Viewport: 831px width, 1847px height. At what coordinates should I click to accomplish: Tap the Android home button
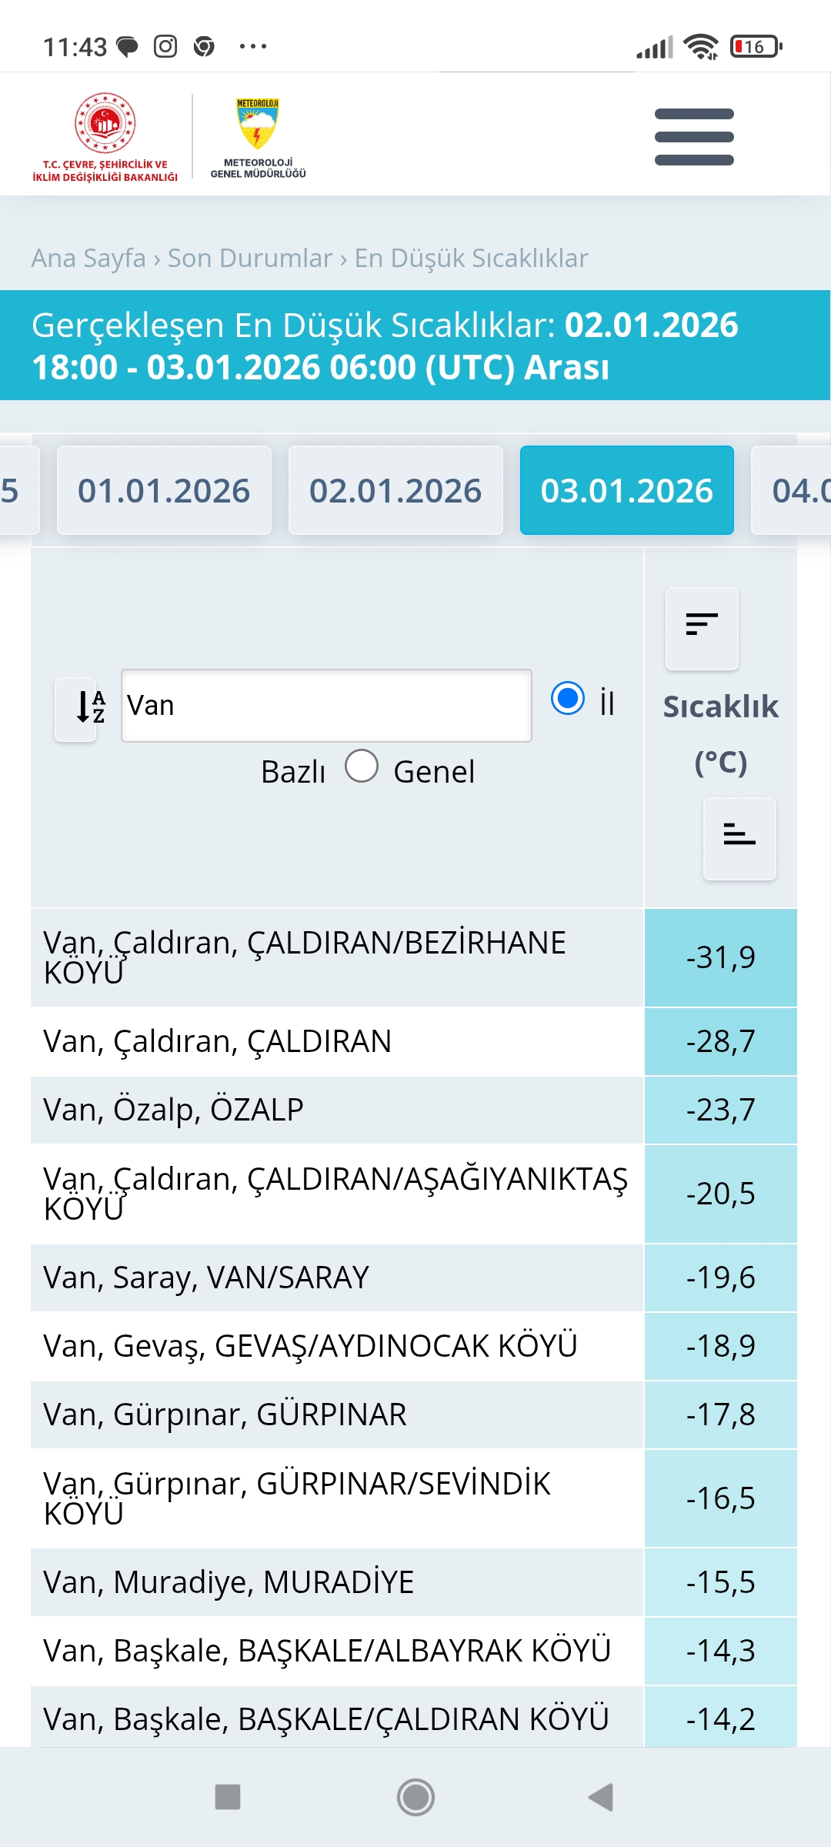415,1797
